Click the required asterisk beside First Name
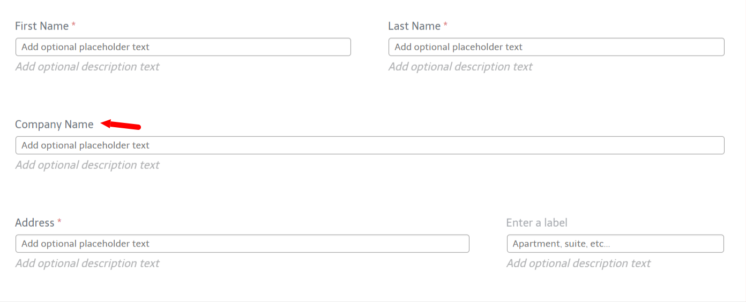Screen dimensions: 746x302 (x=73, y=25)
